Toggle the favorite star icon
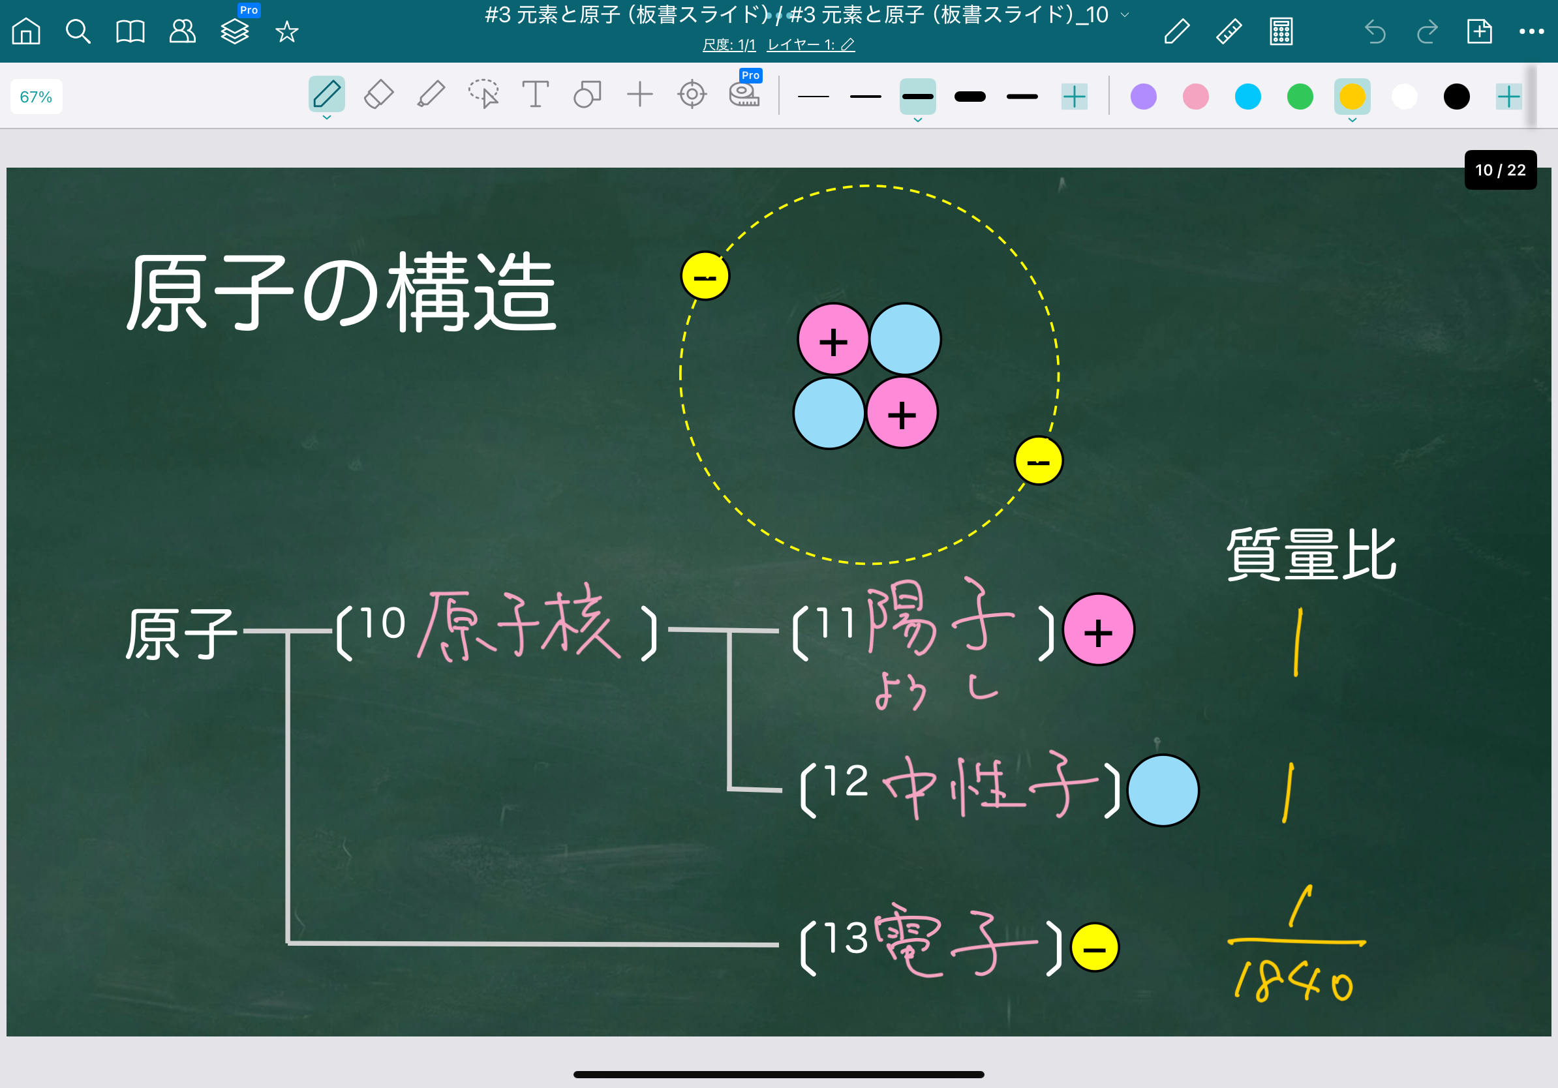The image size is (1558, 1088). coord(287,31)
